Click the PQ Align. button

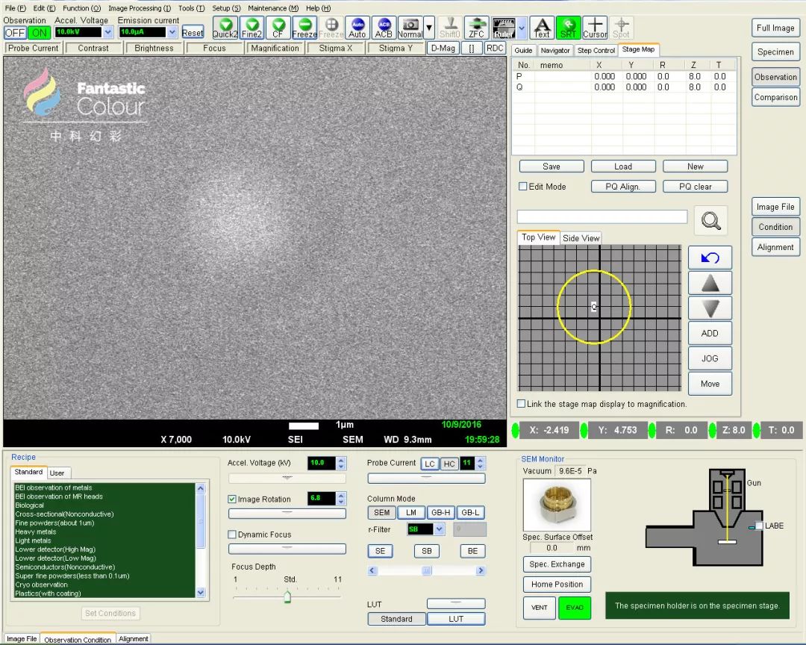click(622, 187)
